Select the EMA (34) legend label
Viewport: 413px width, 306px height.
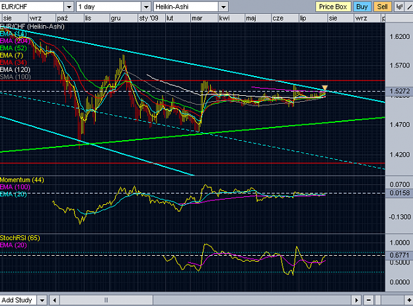13,62
